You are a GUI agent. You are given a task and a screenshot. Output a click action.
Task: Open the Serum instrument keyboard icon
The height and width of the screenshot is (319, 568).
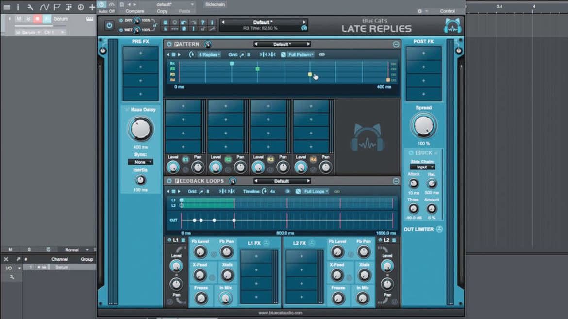pyautogui.click(x=89, y=19)
